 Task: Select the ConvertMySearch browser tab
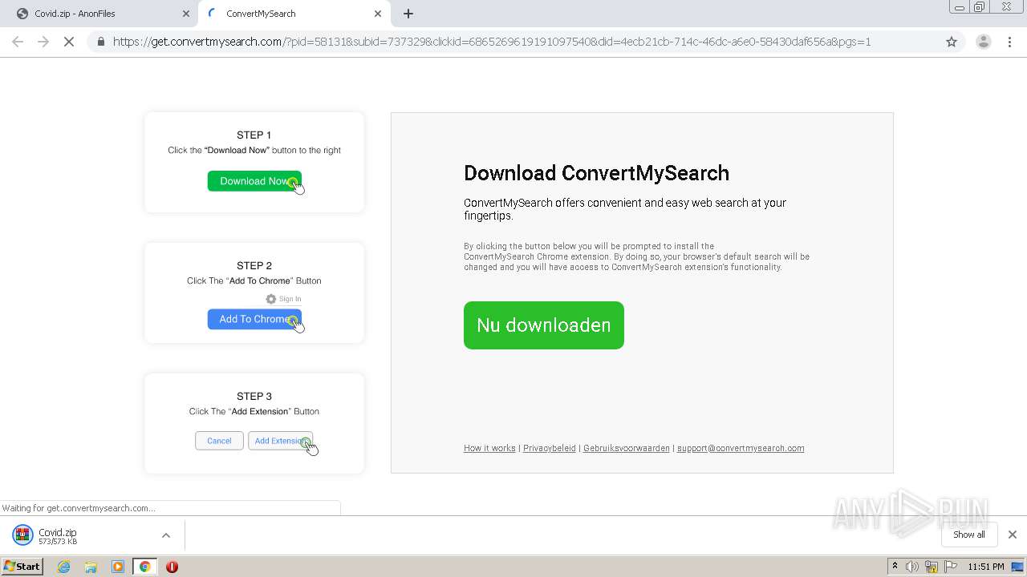pyautogui.click(x=294, y=14)
